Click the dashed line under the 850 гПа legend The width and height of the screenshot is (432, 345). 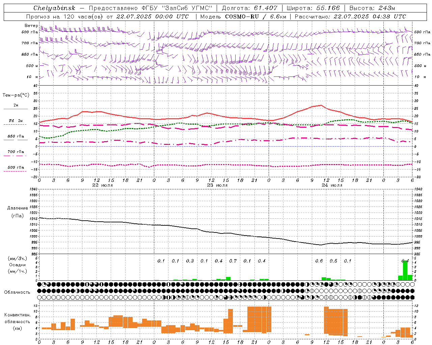[15, 140]
